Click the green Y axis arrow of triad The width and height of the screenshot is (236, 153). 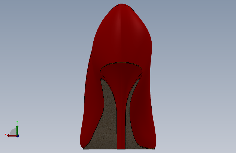[17, 130]
